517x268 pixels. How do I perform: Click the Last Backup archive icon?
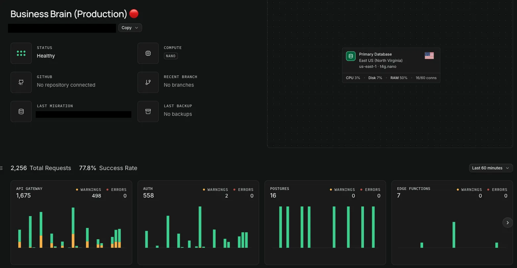coord(148,112)
